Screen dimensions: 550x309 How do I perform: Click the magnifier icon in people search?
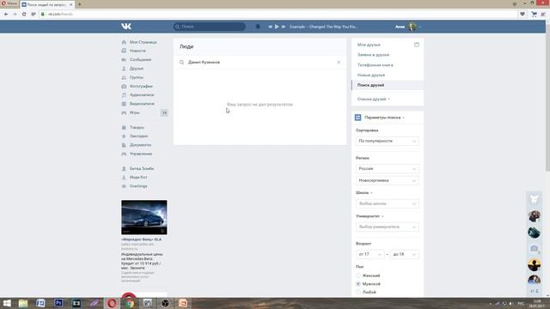point(181,63)
